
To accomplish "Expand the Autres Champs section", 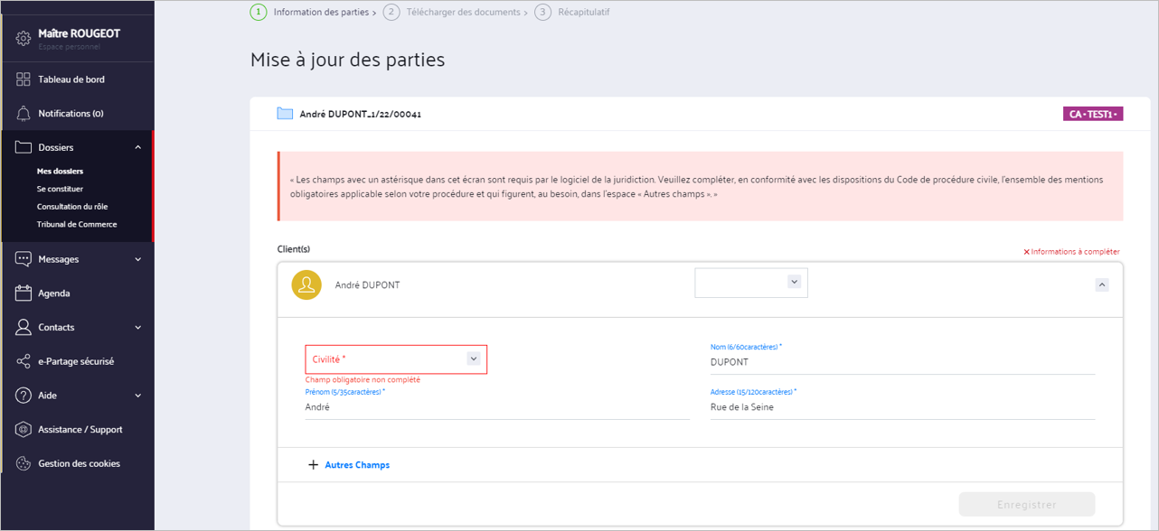I will (x=349, y=465).
